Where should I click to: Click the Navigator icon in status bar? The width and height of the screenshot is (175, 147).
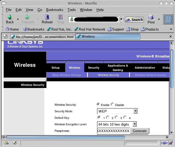tap(6, 143)
